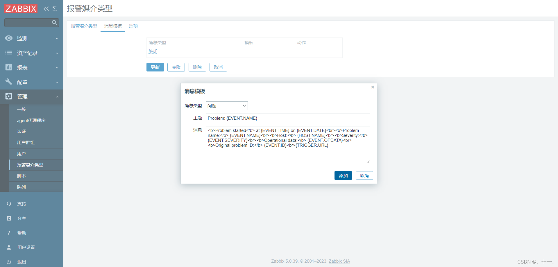Collapse the 管理 menu chevron
Viewport: 558px width, 267px height.
tap(57, 97)
